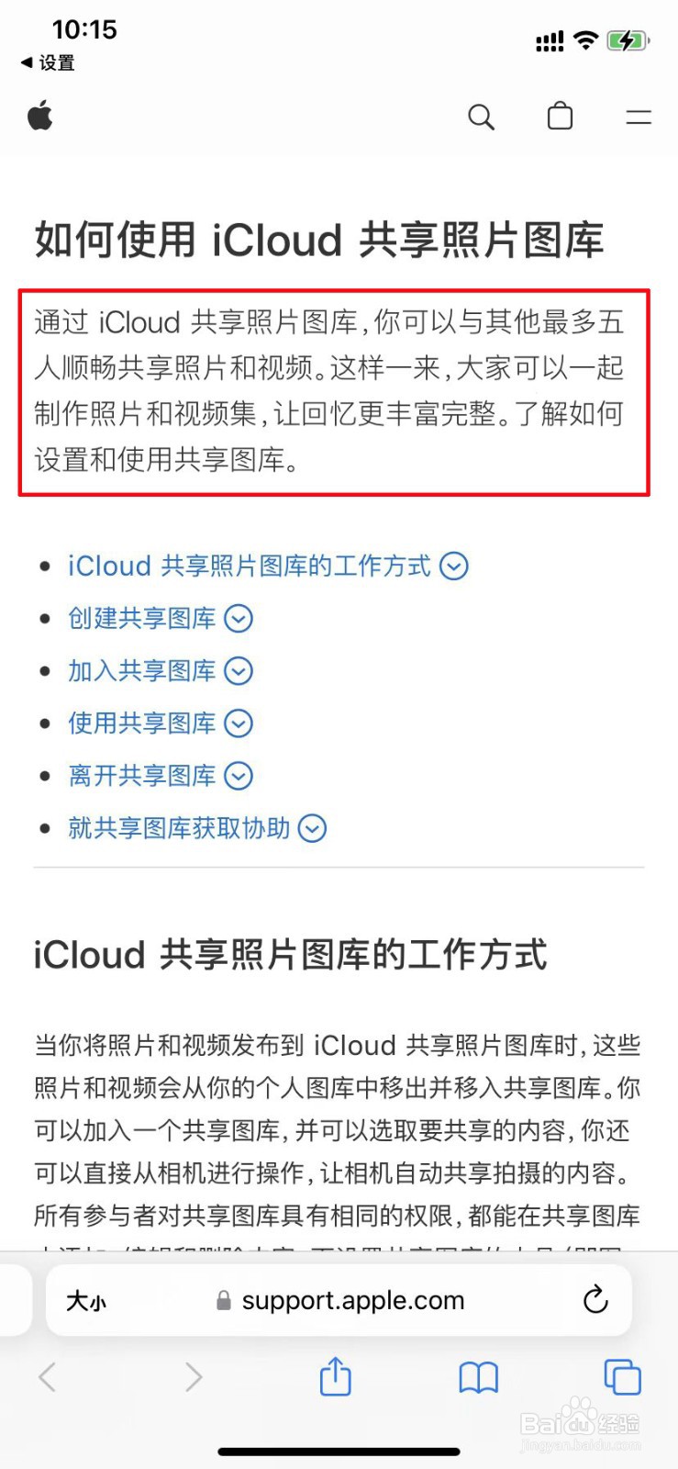678x1469 pixels.
Task: Tap the Share sheet icon in Safari toolbar
Action: pyautogui.click(x=335, y=1377)
